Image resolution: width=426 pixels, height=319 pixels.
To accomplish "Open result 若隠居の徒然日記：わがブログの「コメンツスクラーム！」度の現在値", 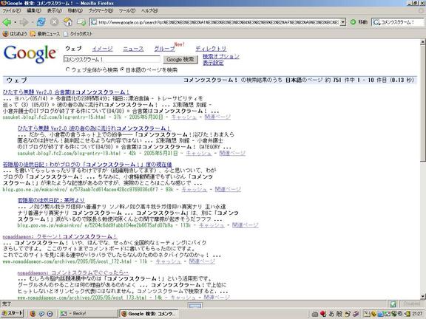I will pyautogui.click(x=87, y=165).
